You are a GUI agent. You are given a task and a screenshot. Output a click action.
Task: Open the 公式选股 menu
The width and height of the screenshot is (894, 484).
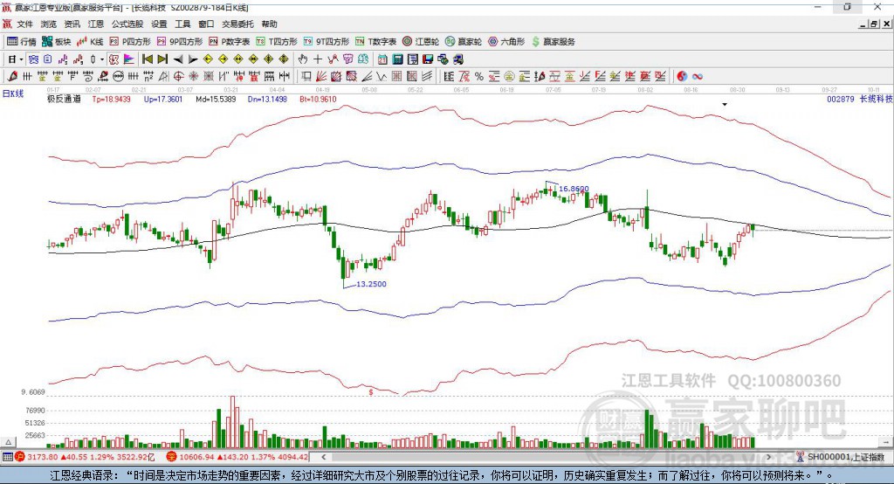[127, 24]
